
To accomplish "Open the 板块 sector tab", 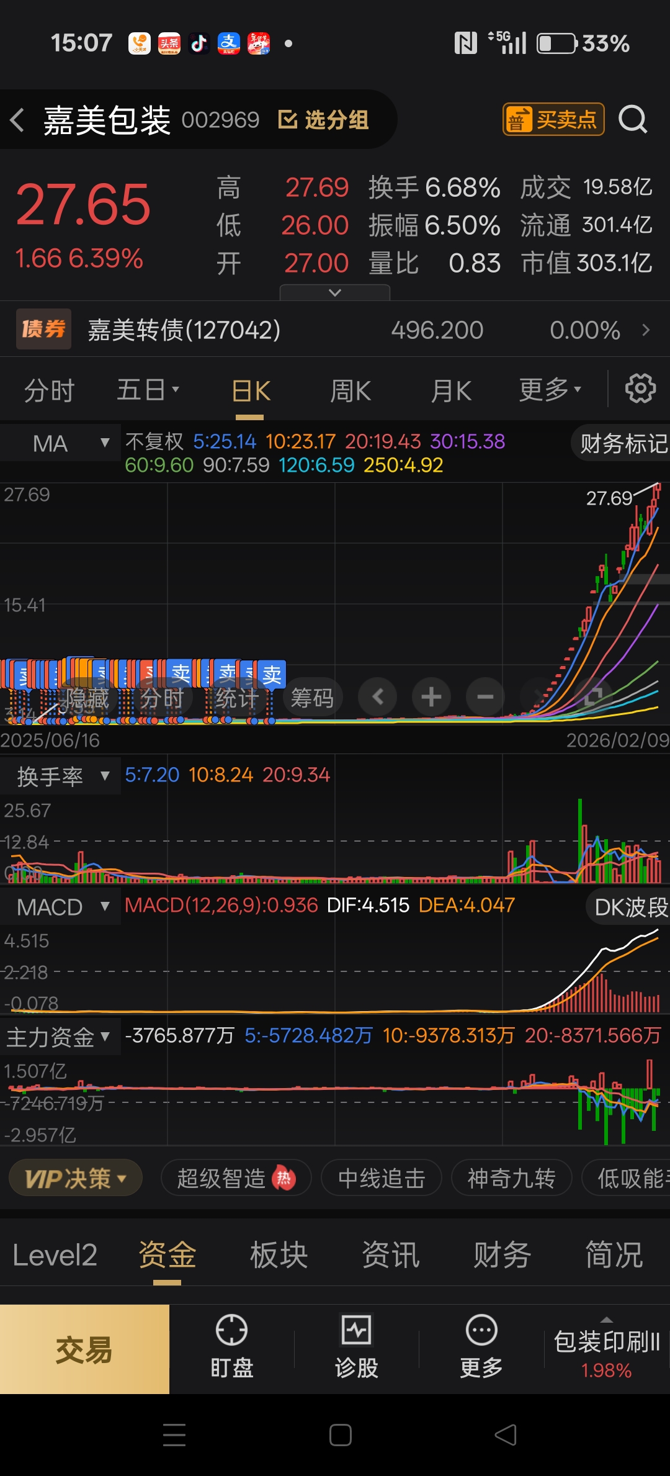I will [279, 1255].
